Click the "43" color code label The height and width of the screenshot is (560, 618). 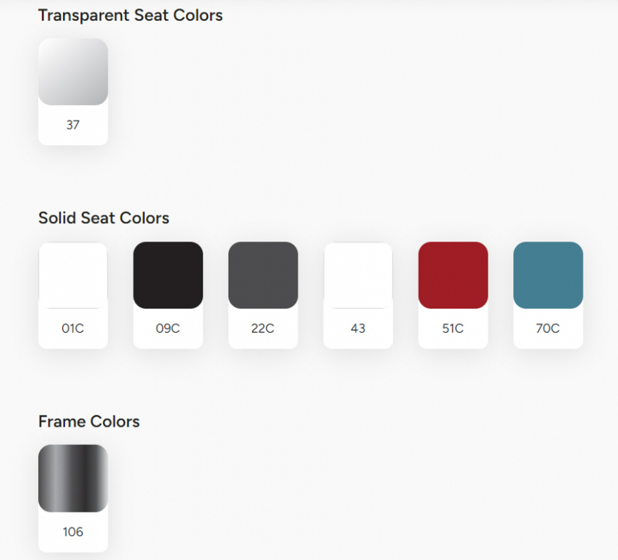pos(358,328)
